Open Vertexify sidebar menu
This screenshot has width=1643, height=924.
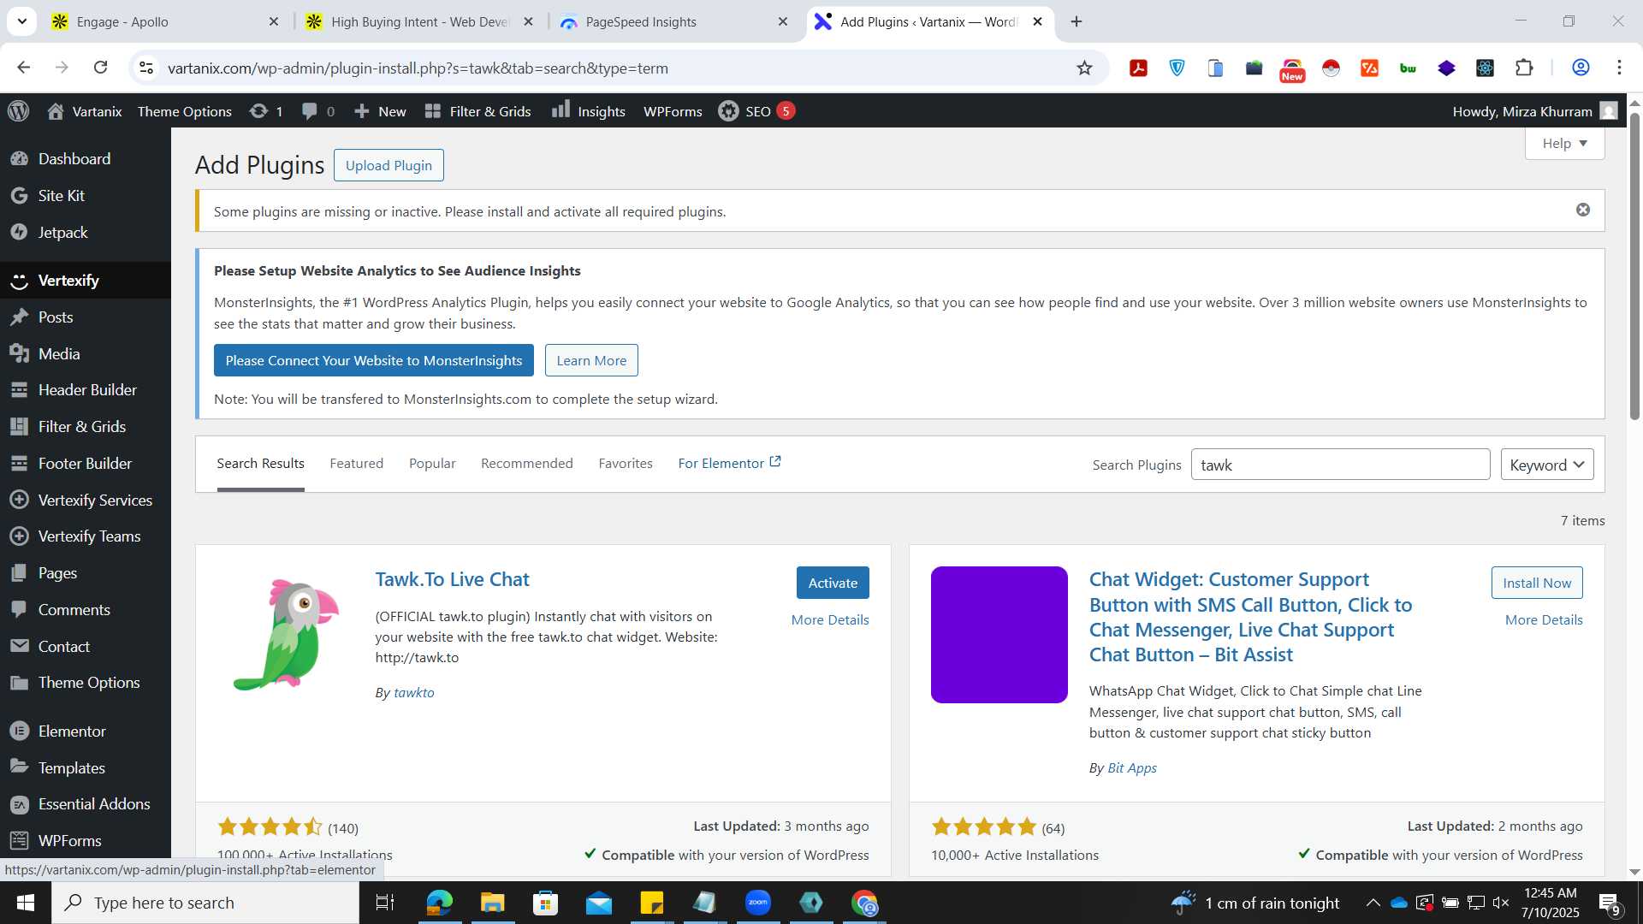pos(86,280)
